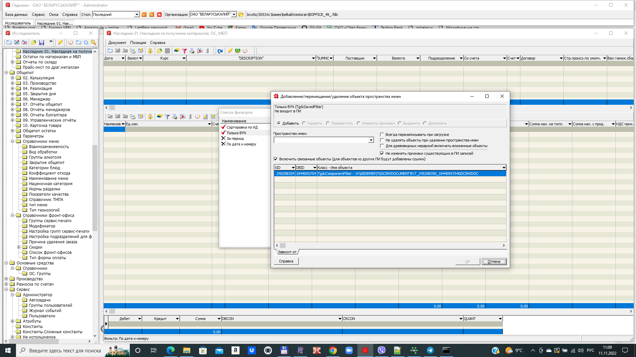Screen dimensions: 636x357
Task: Click the binoculars search icon
Action: [x=177, y=51]
